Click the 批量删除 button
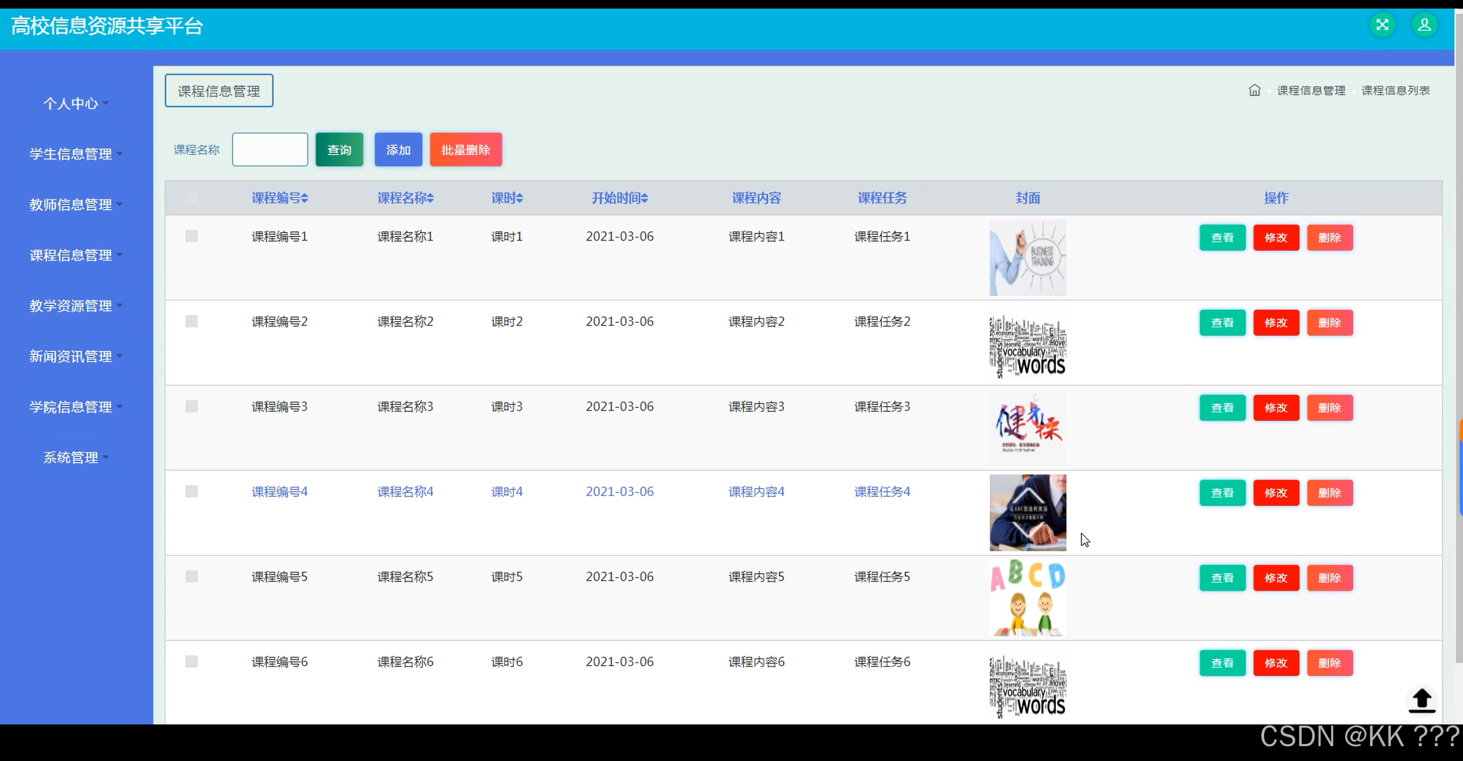 (x=466, y=150)
